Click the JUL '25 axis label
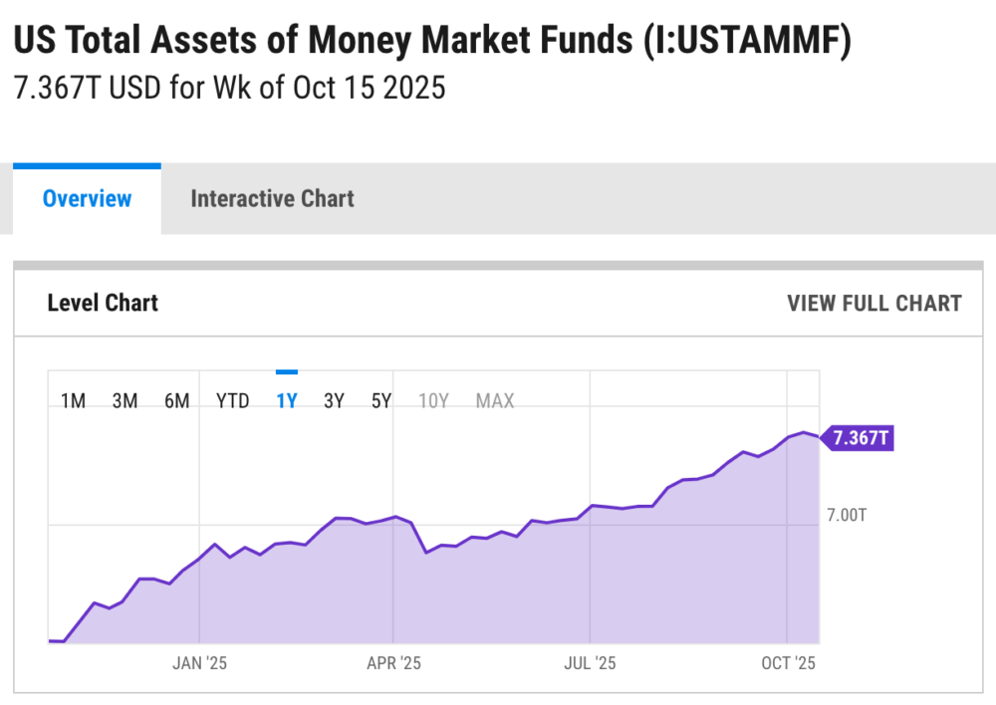 [x=590, y=662]
